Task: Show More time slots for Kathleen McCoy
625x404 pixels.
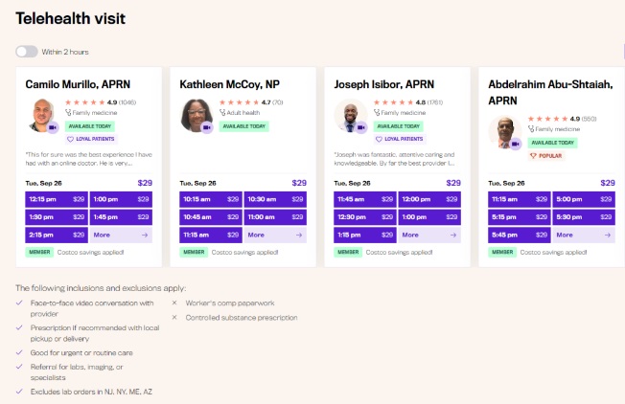Action: tap(275, 235)
